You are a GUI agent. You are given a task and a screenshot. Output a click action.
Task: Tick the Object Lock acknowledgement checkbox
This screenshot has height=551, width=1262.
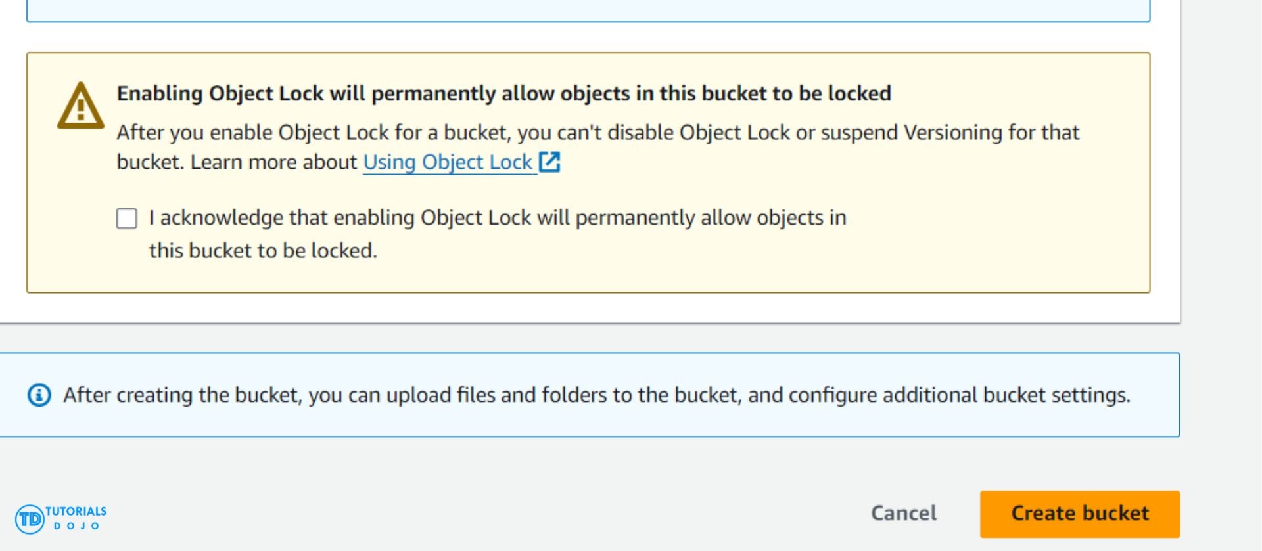point(127,218)
